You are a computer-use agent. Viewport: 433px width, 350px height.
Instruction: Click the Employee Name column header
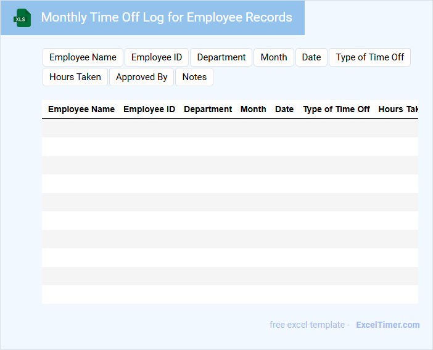click(x=81, y=109)
